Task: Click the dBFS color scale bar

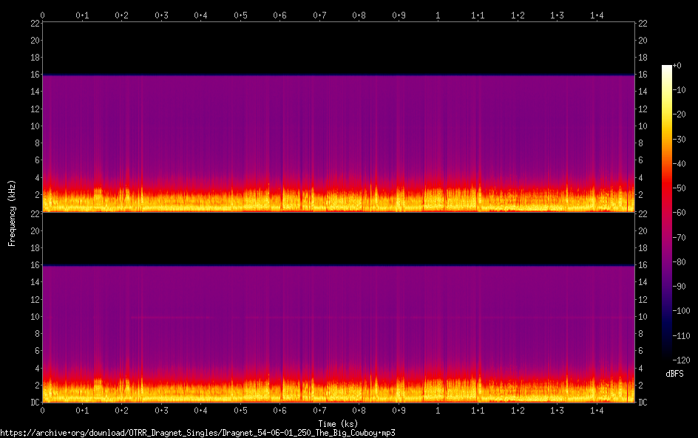Action: 667,211
